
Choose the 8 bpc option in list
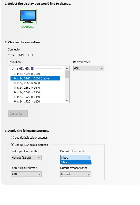75,162
